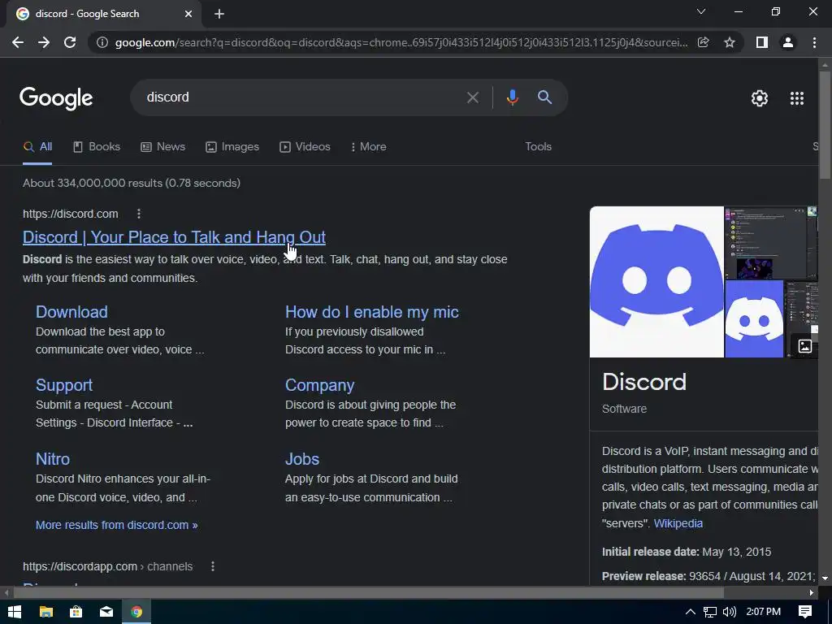832x624 pixels.
Task: Go back with the browser back arrow
Action: click(18, 42)
